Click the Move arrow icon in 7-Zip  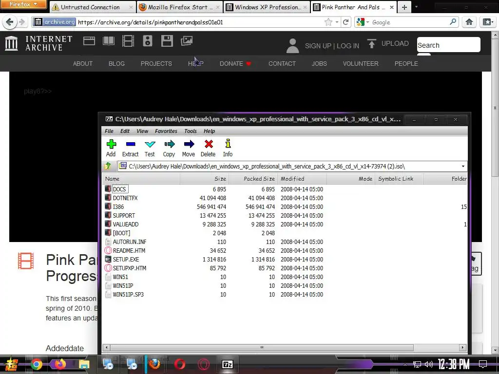coord(189,144)
